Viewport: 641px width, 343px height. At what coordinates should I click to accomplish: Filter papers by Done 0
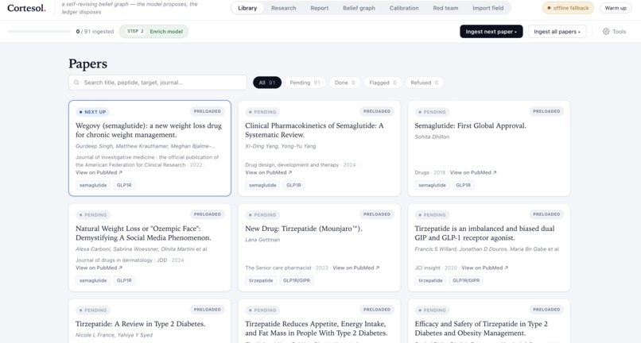pos(344,83)
